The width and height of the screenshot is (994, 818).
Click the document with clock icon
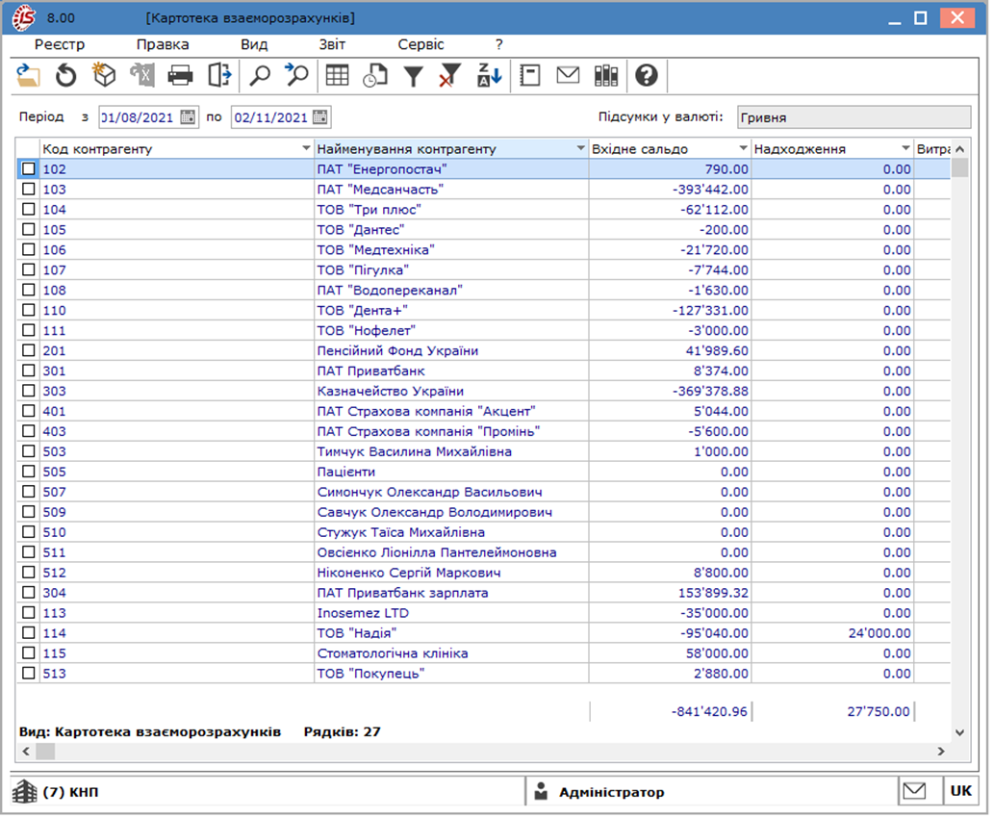pyautogui.click(x=375, y=75)
